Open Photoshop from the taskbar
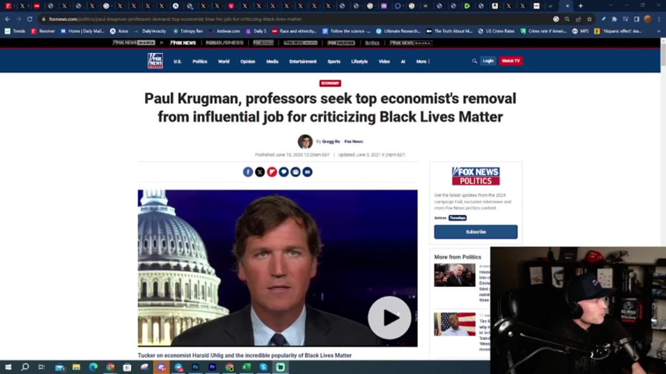The image size is (666, 374). point(195,367)
